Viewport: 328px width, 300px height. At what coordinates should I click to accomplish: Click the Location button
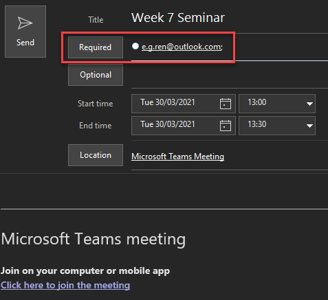96,155
